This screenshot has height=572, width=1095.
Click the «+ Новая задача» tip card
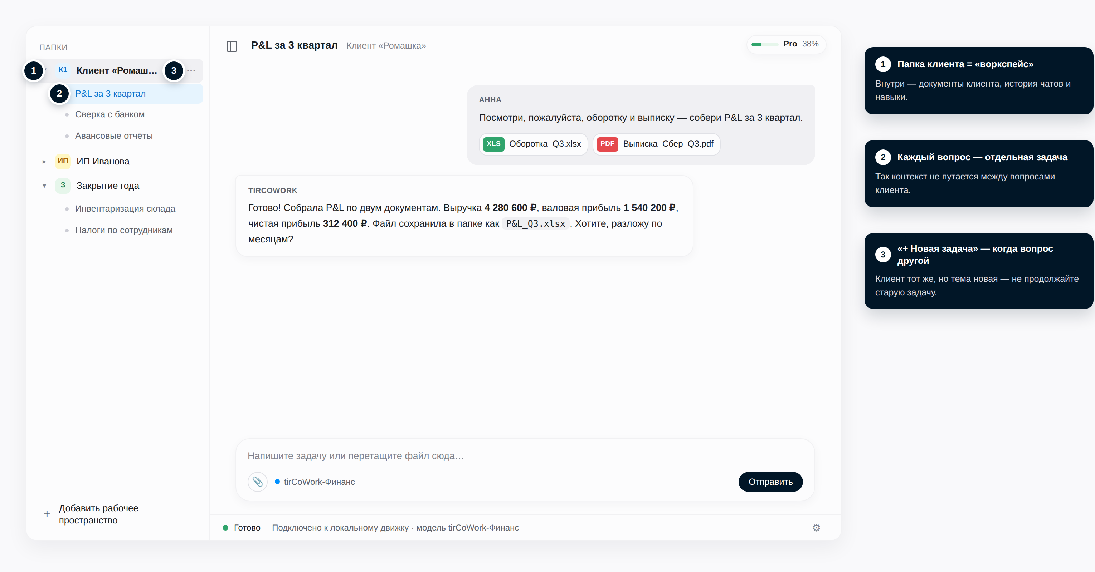979,271
